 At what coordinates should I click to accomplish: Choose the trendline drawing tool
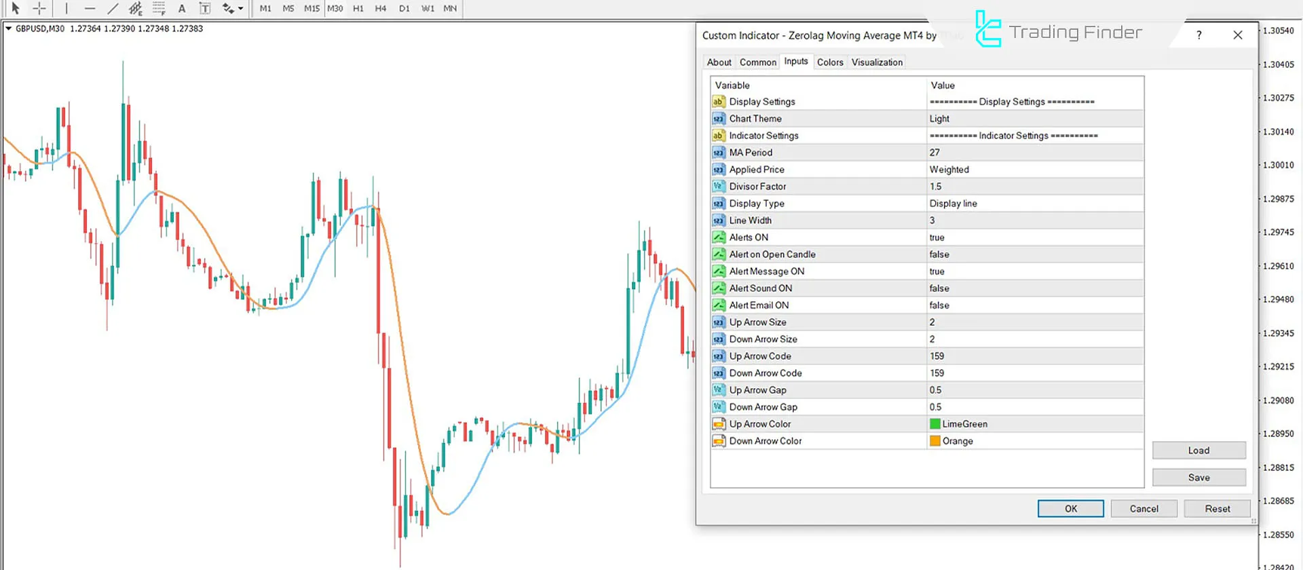[x=113, y=9]
